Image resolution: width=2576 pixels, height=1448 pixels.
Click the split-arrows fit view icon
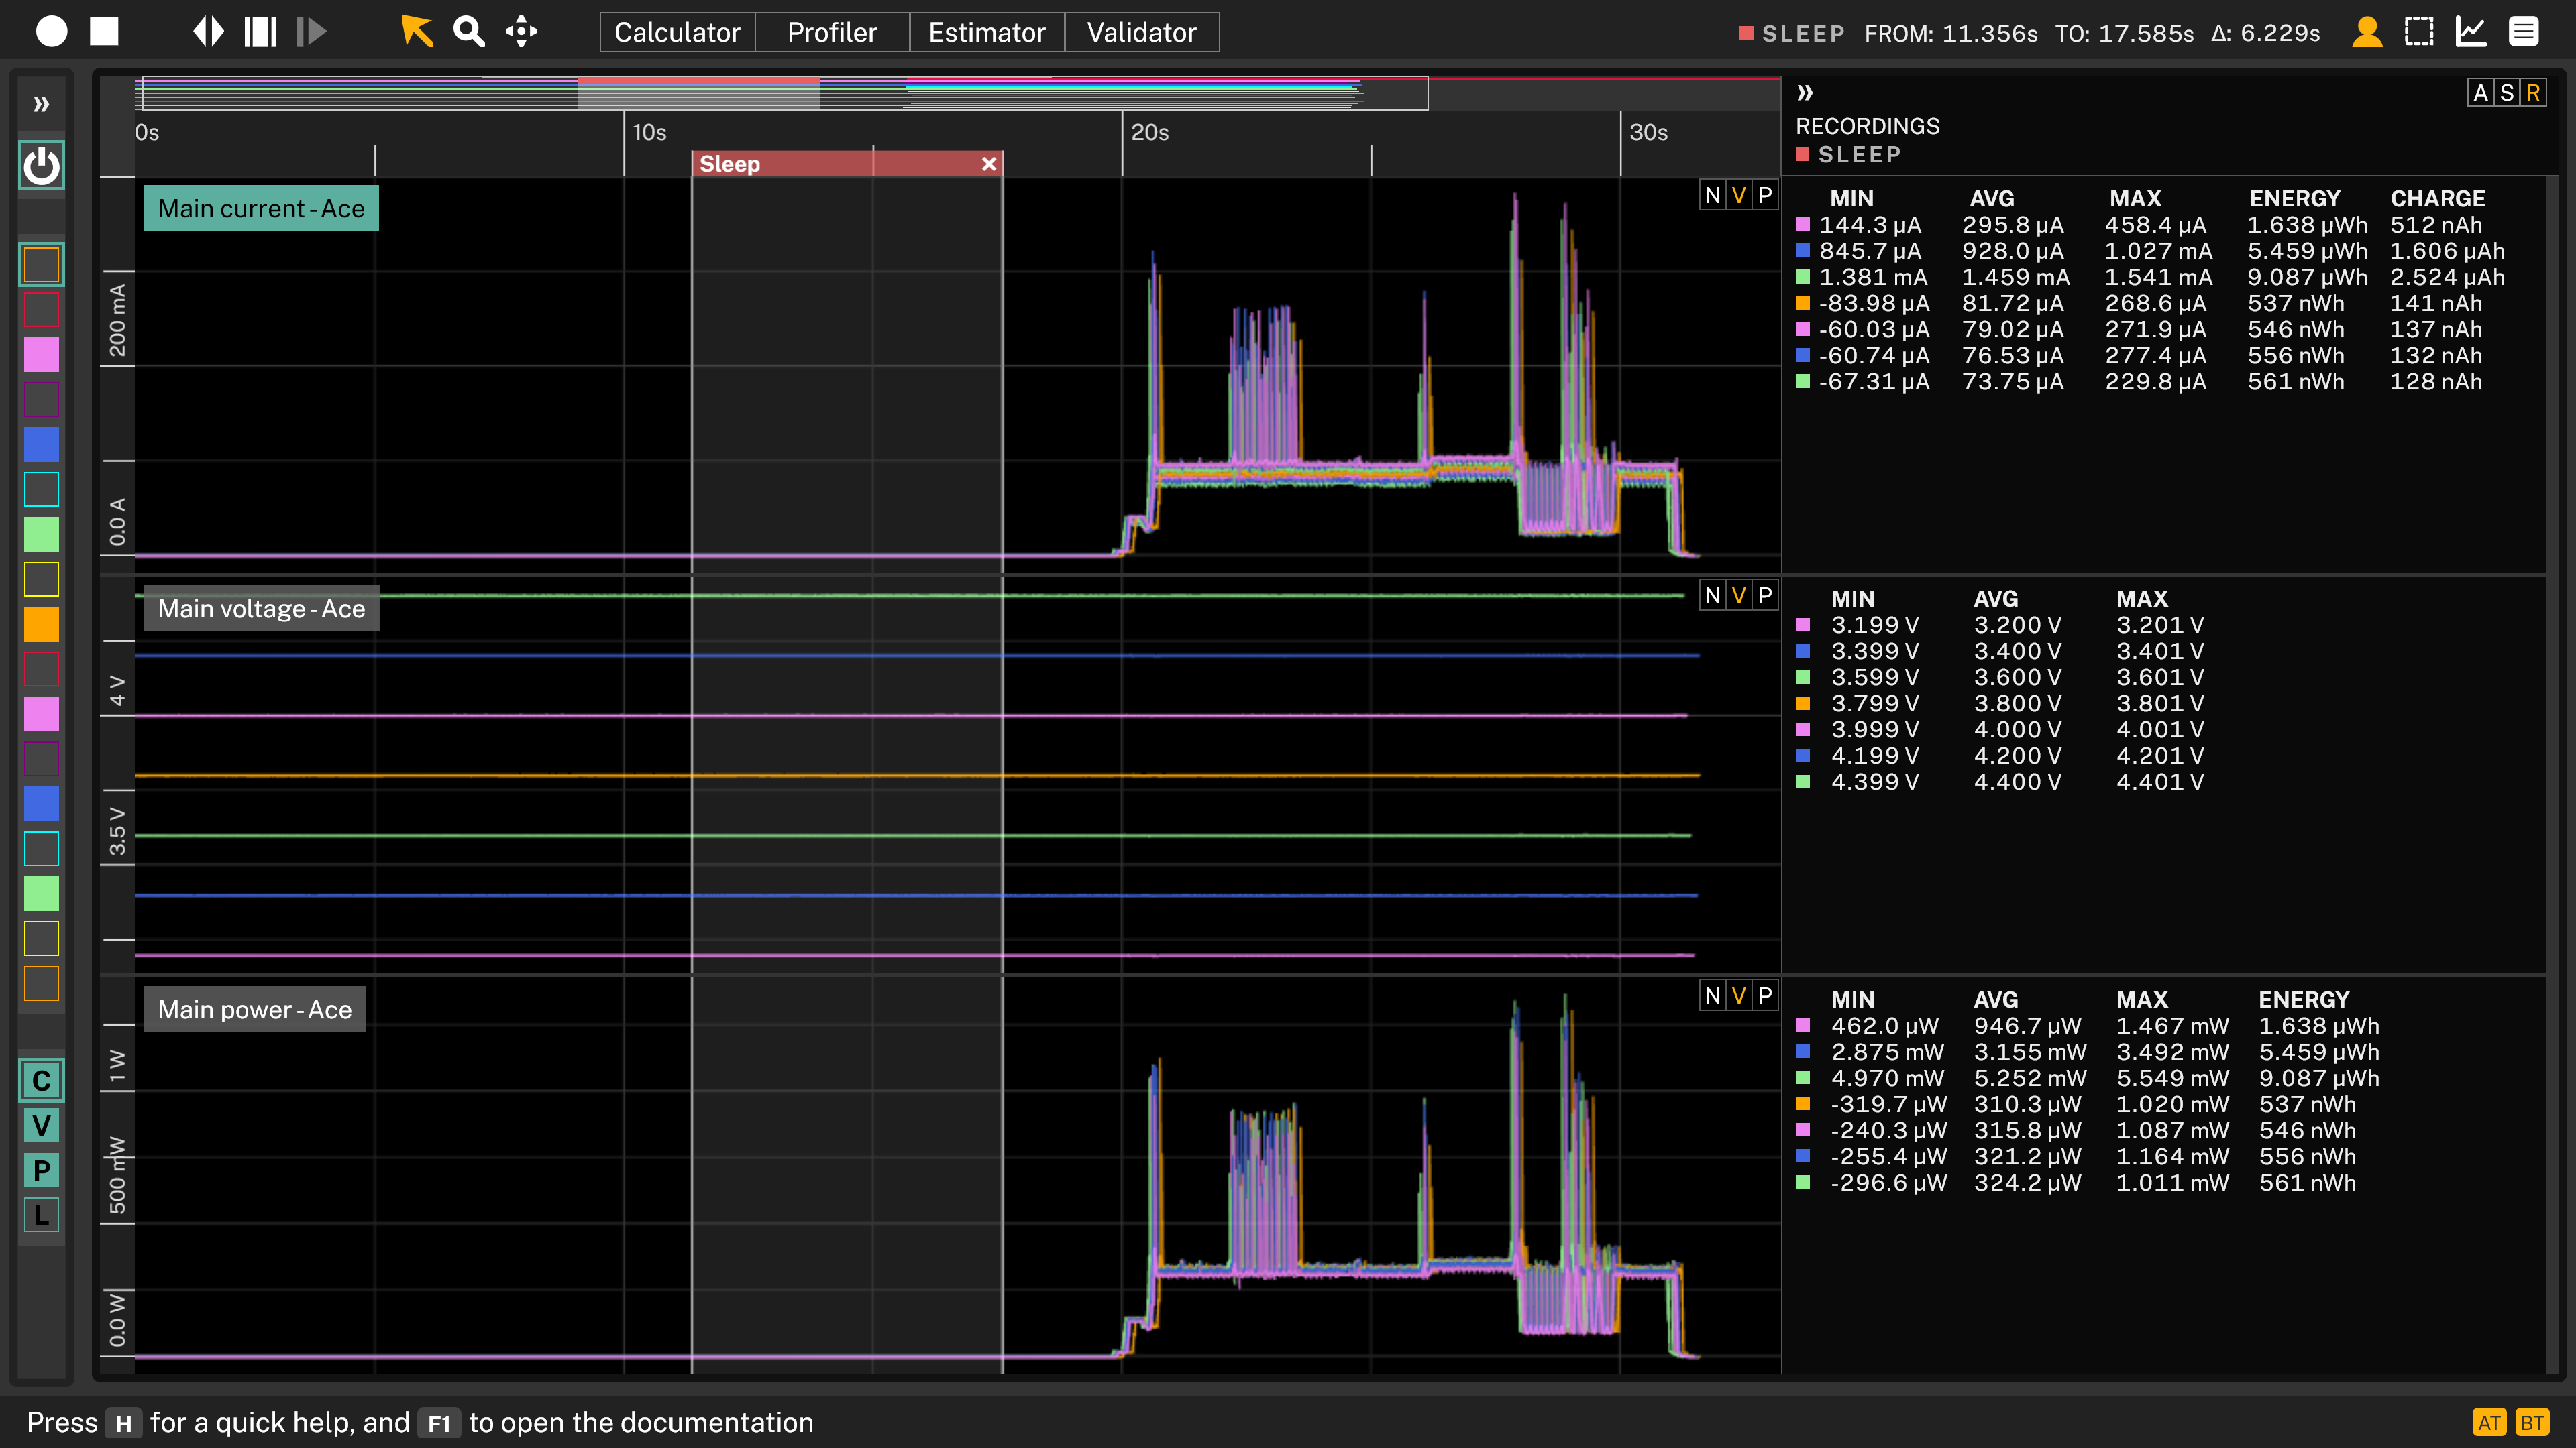click(x=208, y=32)
